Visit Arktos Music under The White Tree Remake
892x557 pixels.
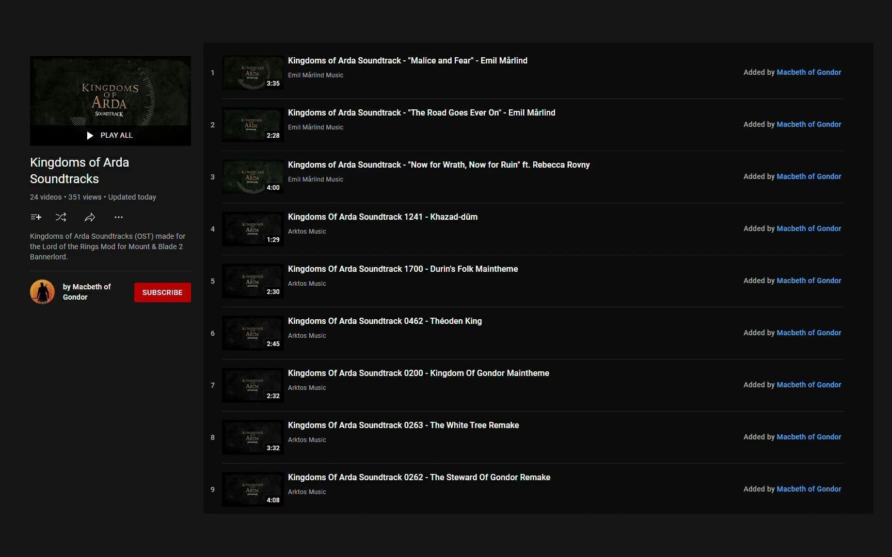pyautogui.click(x=307, y=440)
